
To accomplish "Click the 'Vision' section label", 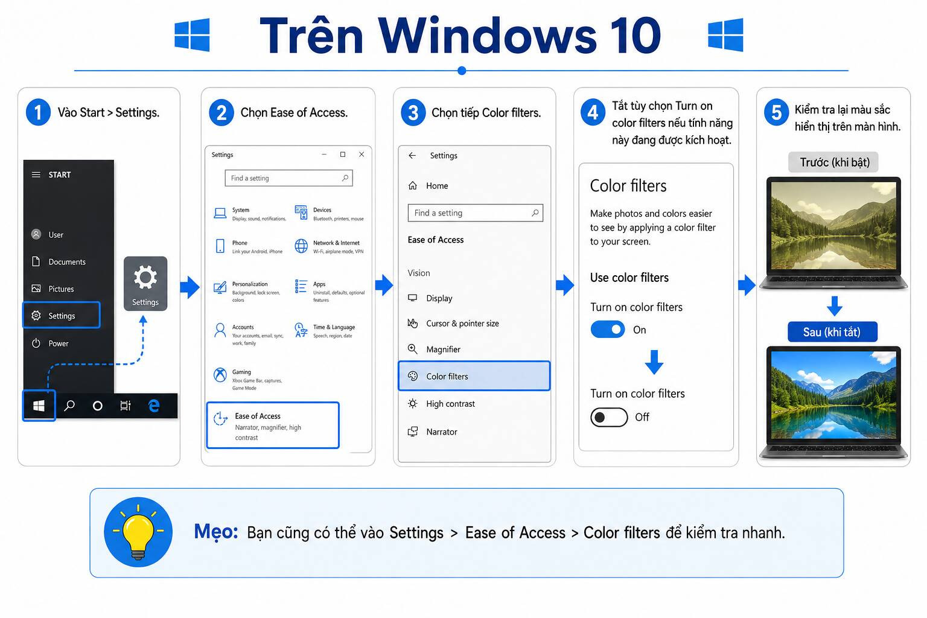I will pyautogui.click(x=419, y=273).
